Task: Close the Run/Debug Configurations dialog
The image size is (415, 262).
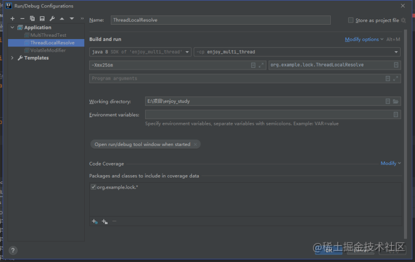Action: pyautogui.click(x=403, y=6)
